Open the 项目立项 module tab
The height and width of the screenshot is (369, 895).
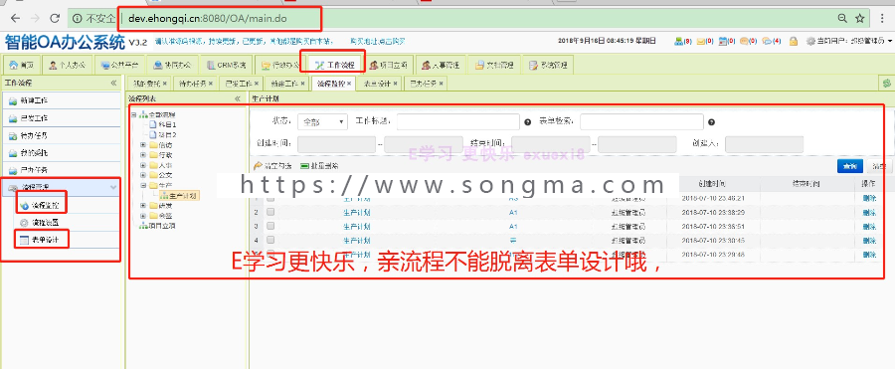[x=388, y=65]
